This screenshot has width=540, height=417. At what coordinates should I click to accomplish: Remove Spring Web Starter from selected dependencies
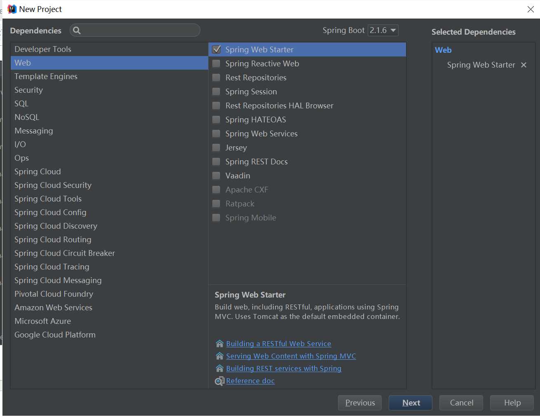pyautogui.click(x=524, y=65)
